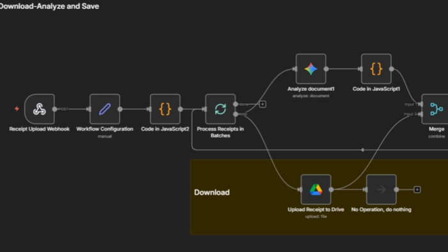448x252 pixels.
Task: Click the Code in JavaScript2 output connector
Action: 180,109
